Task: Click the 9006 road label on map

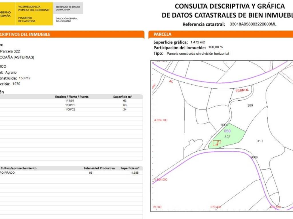Action: (x=254, y=157)
